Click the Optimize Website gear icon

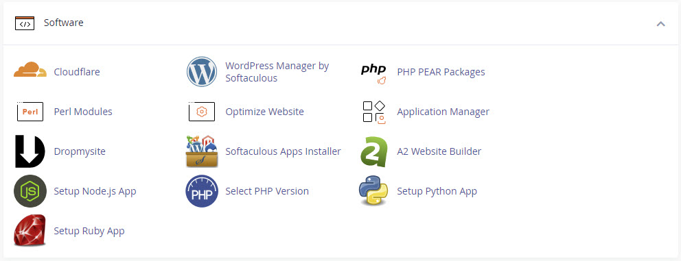coord(202,112)
